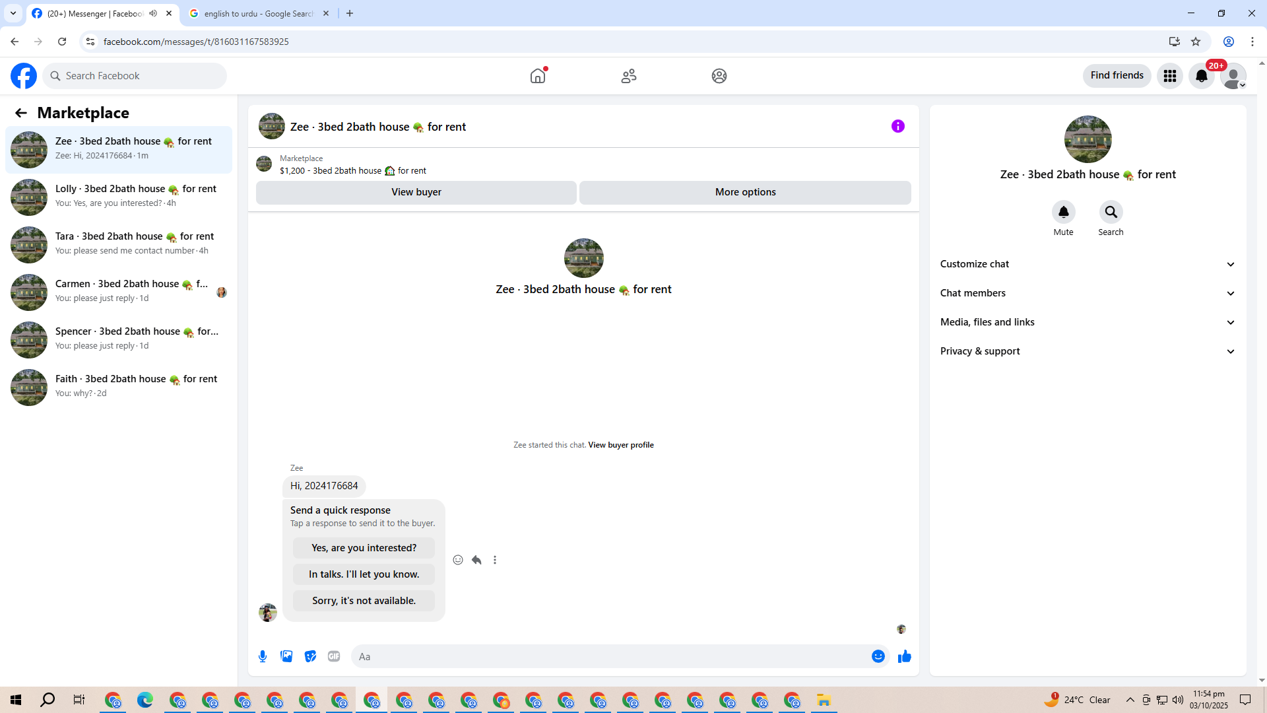Switch to the Messenger Facebook tab

[x=102, y=13]
